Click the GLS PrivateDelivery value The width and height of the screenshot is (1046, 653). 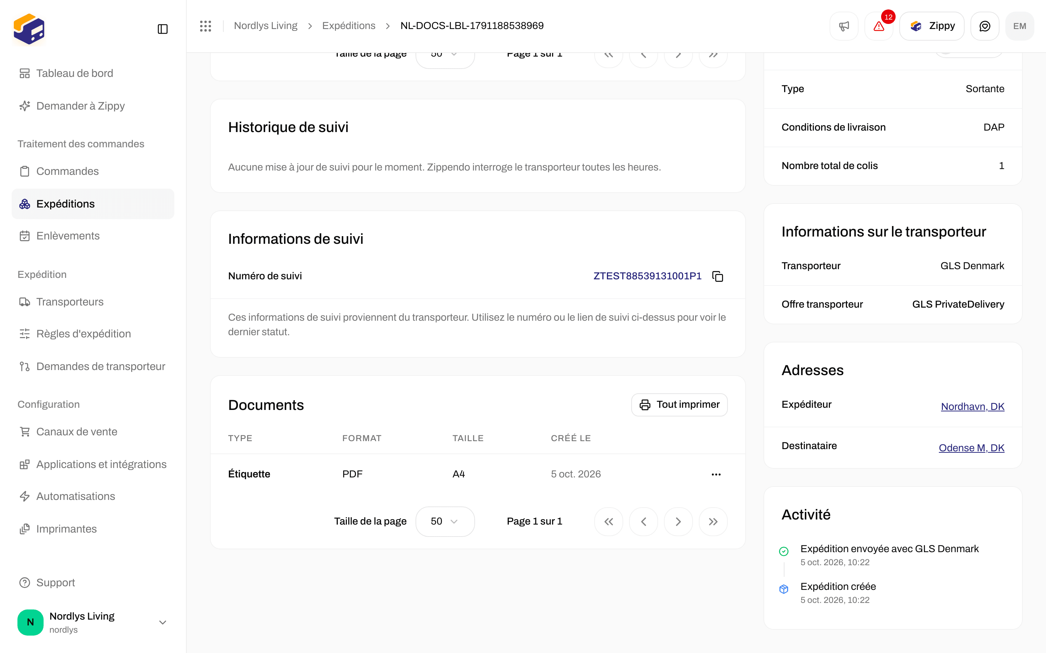(958, 304)
